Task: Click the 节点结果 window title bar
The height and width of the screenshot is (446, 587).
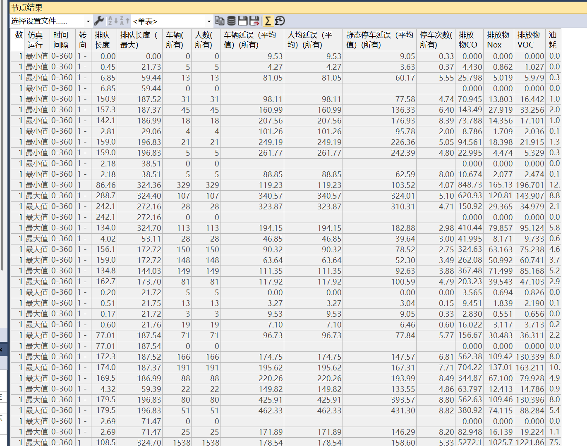Action: coord(298,7)
